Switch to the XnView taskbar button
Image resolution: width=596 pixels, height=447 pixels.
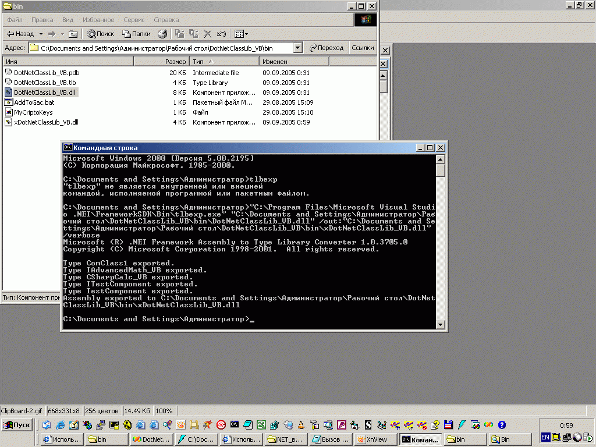coord(375,439)
